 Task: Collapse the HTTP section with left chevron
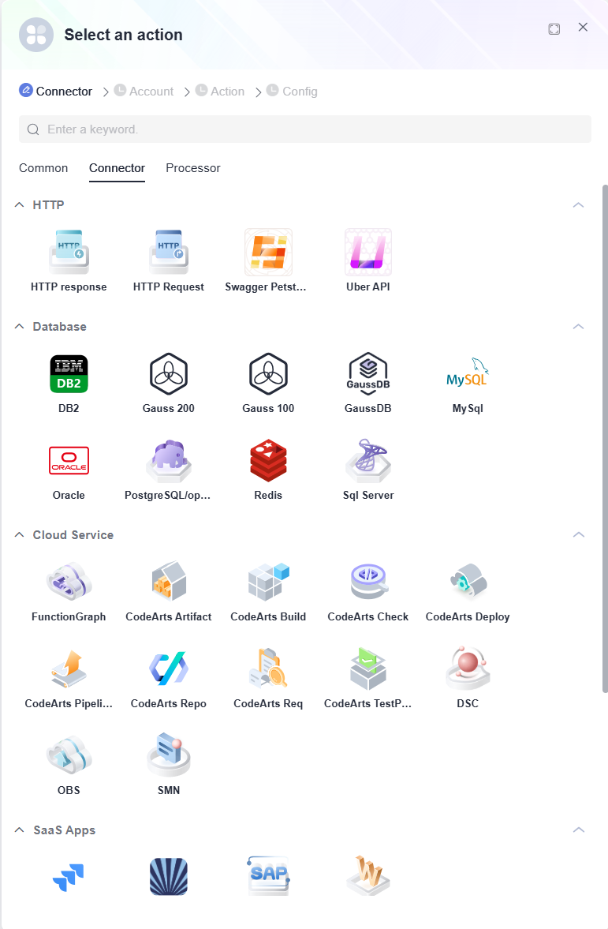(x=20, y=204)
